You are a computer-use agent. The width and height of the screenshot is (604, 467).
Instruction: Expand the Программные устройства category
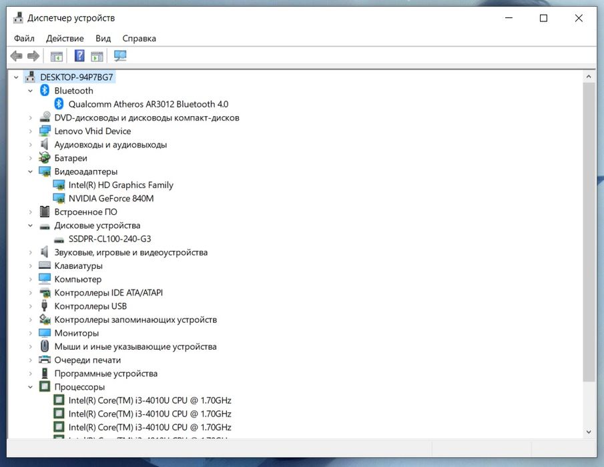point(31,374)
